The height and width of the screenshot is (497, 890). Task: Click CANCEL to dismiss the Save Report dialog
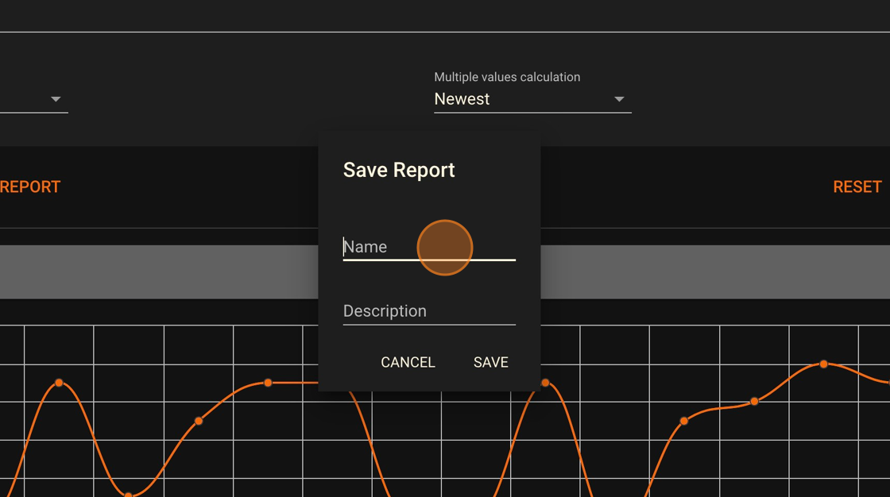click(408, 362)
